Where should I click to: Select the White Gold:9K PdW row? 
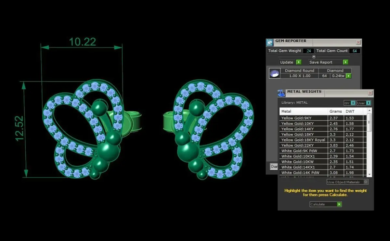(323, 151)
